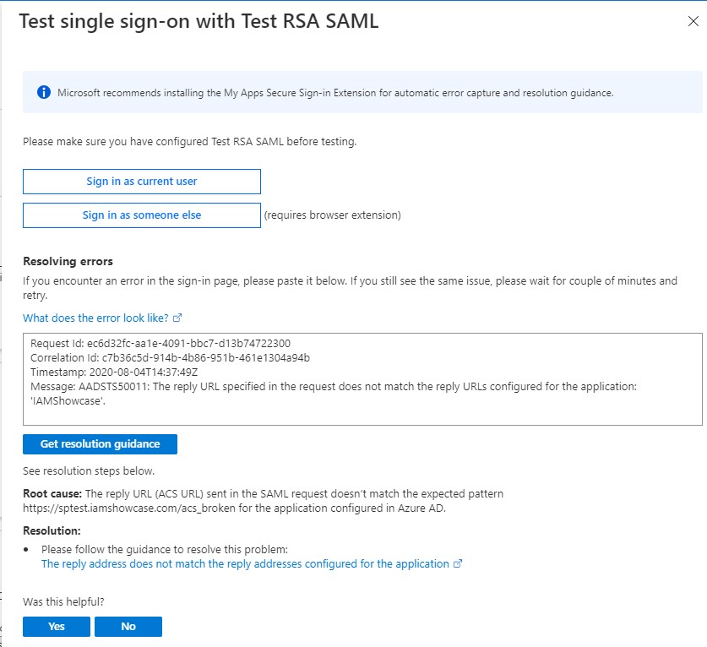Viewport: 707px width, 647px height.
Task: Click Get resolution guidance button
Action: tap(100, 444)
